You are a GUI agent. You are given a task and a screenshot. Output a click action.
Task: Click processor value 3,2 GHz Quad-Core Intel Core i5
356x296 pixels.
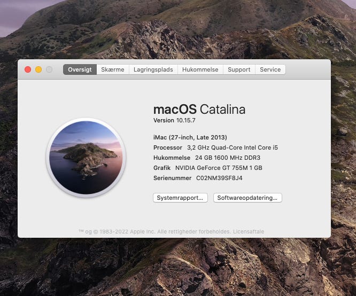click(233, 147)
